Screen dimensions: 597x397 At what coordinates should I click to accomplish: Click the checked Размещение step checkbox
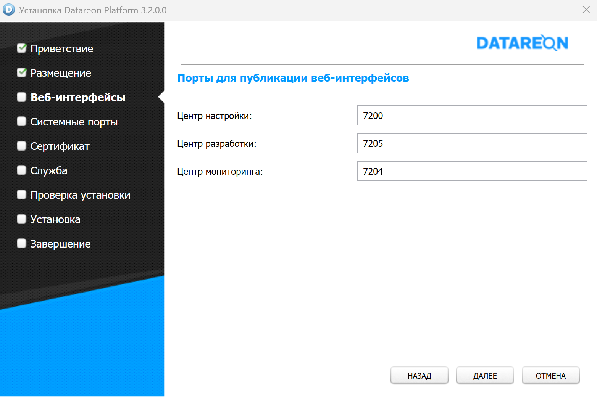[22, 73]
